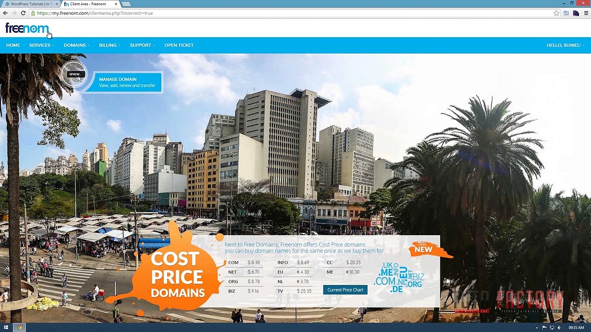Image resolution: width=591 pixels, height=332 pixels.
Task: Show hidden tray icons arrow
Action: 537,327
